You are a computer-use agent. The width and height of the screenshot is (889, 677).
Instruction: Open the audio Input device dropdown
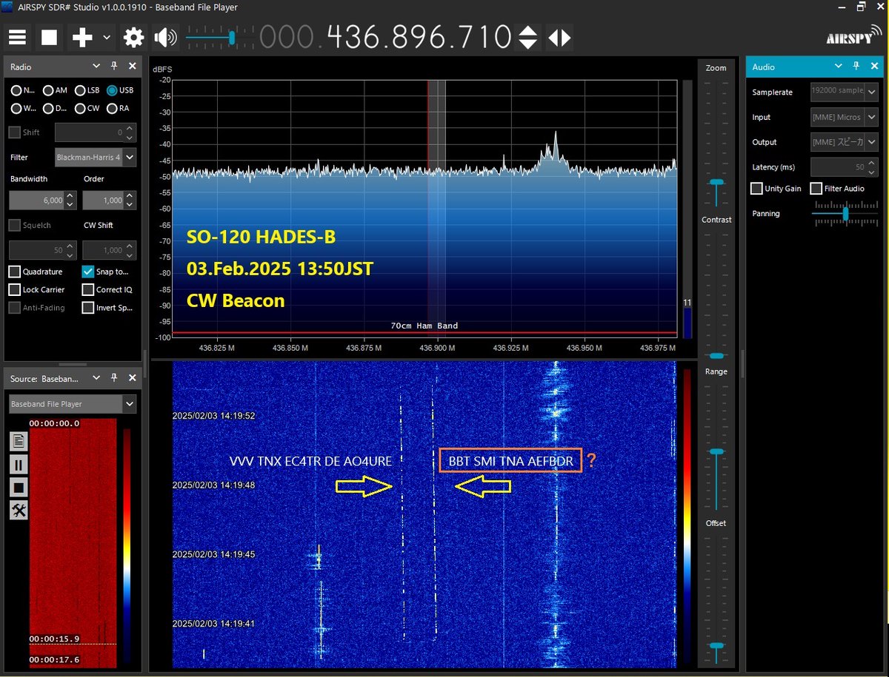[x=845, y=117]
